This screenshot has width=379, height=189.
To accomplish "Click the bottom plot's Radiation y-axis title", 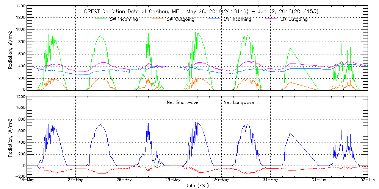I will [11, 136].
